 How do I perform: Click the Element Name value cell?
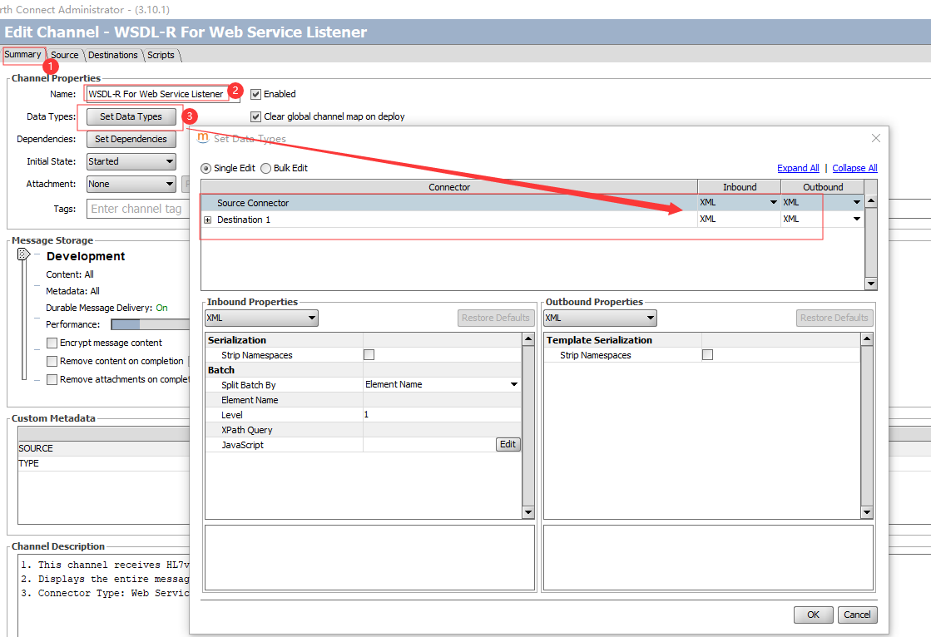[x=443, y=400]
